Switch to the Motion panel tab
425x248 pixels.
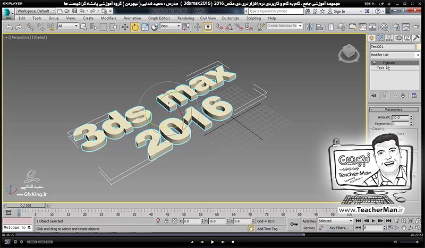point(398,38)
